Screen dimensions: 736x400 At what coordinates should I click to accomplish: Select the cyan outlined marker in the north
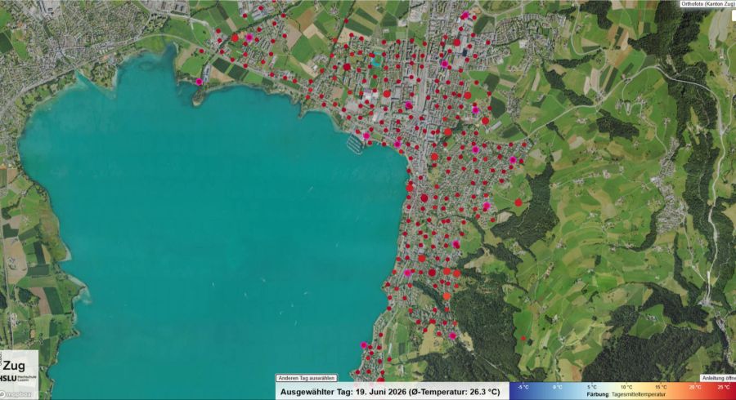point(375,60)
